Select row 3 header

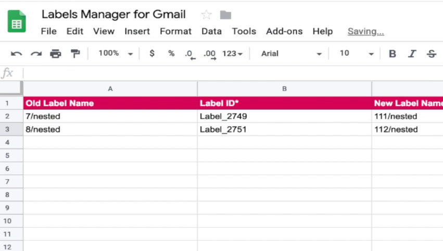click(11, 129)
